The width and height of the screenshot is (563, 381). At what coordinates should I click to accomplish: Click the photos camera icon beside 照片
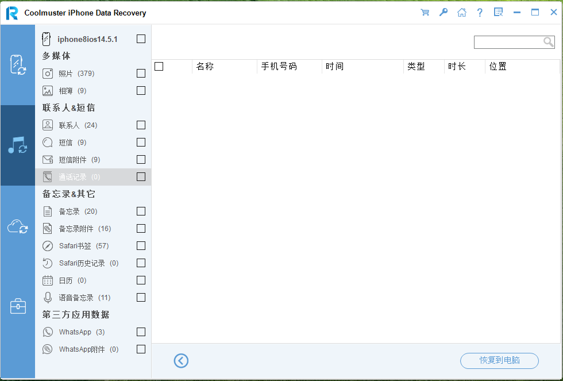pos(48,74)
